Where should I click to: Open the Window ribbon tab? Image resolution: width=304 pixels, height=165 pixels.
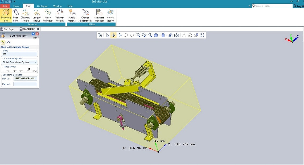click(x=57, y=6)
